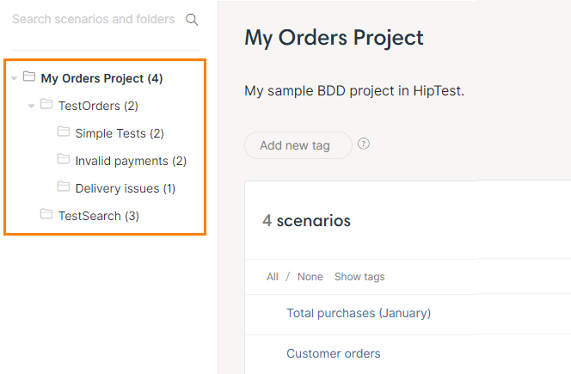Screen dimensions: 571x374
Task: Click the Delivery issues folder icon
Action: coord(64,187)
